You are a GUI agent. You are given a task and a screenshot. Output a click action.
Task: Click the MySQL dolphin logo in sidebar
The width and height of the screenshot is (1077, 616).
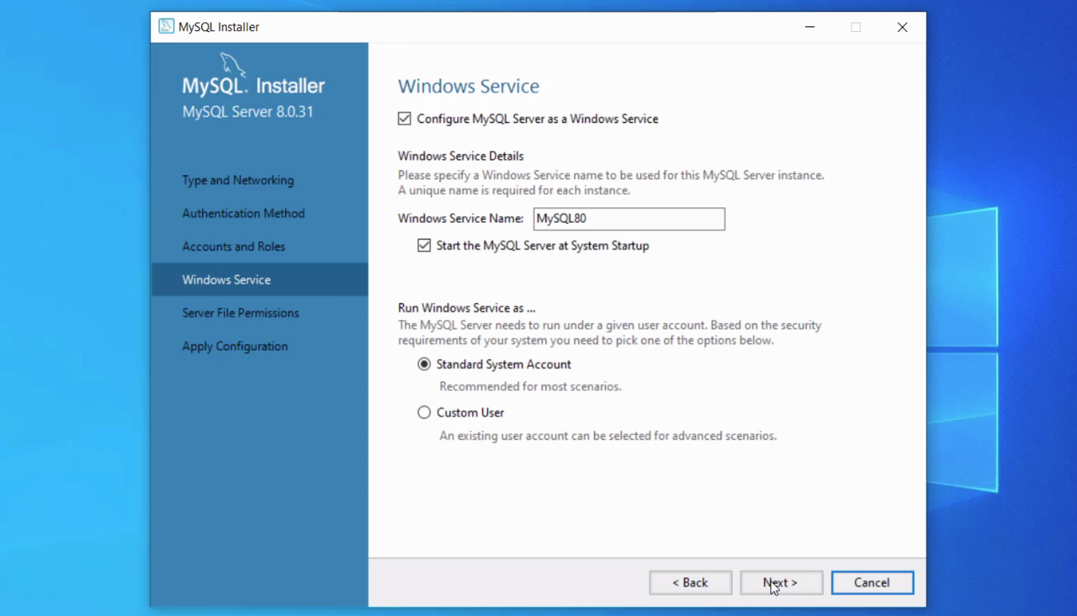[233, 66]
